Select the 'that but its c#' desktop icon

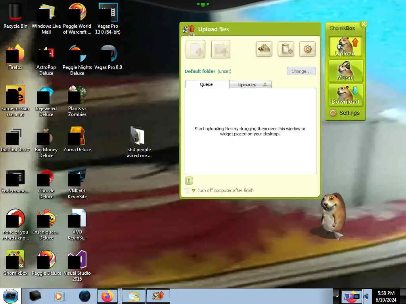coord(15,140)
